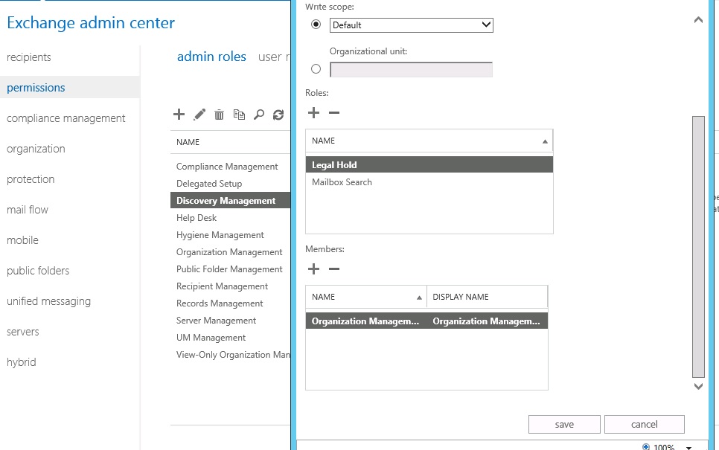Select Organization Management role group in list
The image size is (719, 450).
(229, 252)
